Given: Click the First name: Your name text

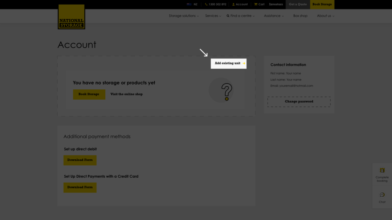Looking at the screenshot, I should pos(286,73).
